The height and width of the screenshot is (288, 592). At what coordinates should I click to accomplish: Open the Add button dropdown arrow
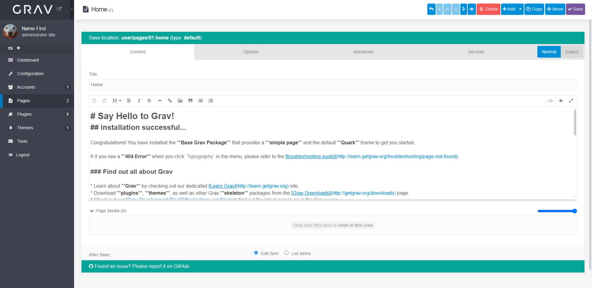pyautogui.click(x=520, y=9)
